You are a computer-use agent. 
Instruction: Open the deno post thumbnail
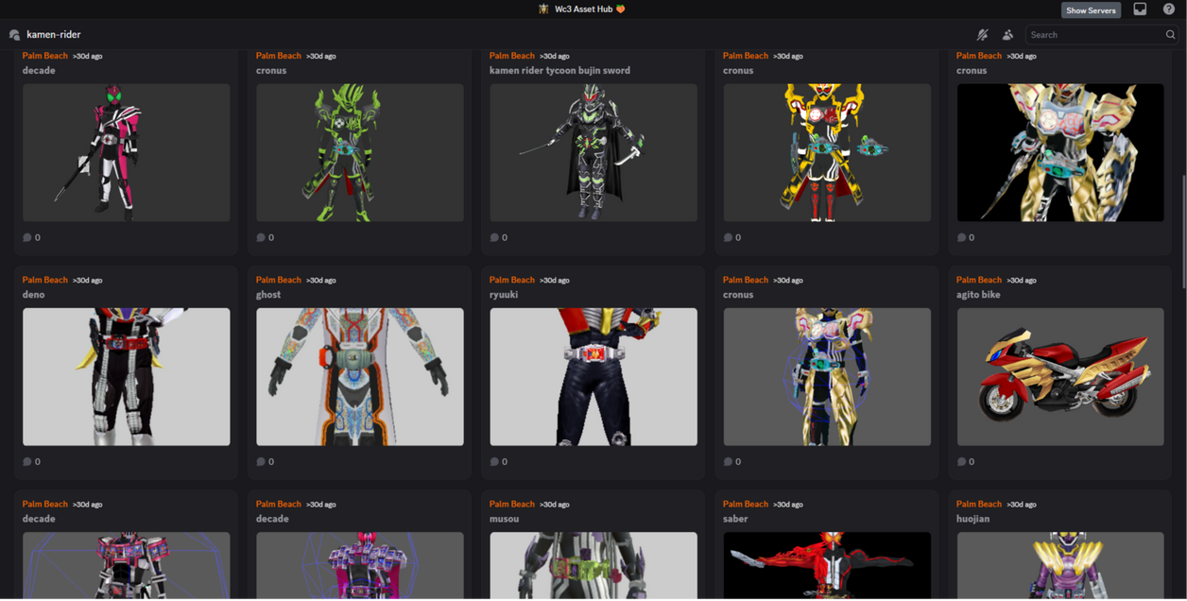click(x=127, y=377)
